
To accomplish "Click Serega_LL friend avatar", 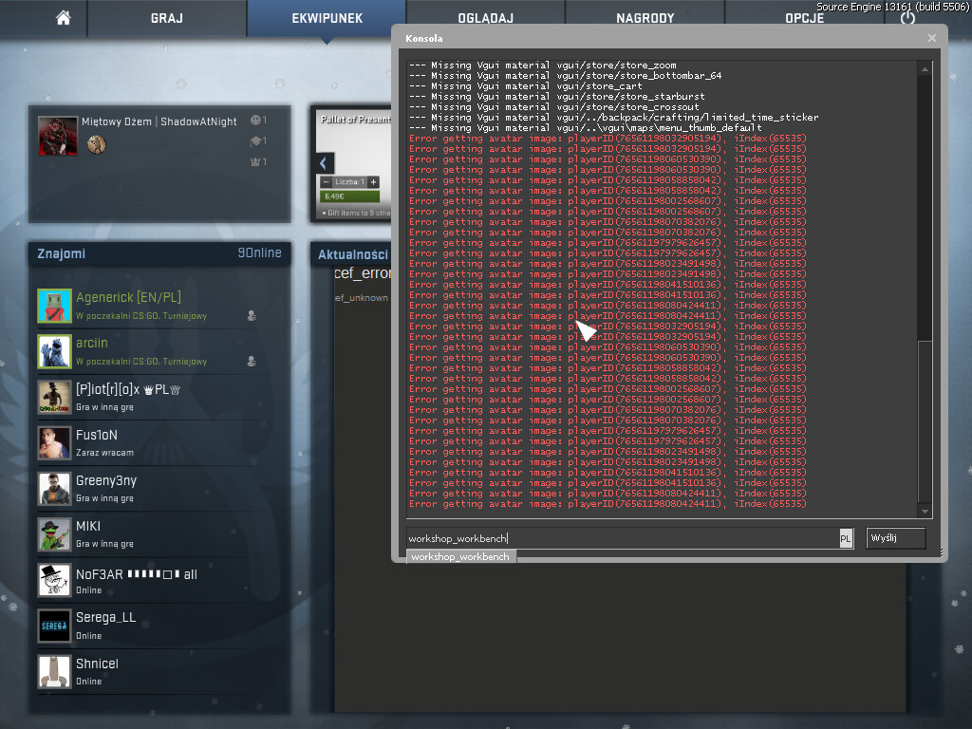I will 54,626.
